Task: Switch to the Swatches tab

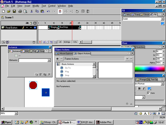Action: pos(139,47)
